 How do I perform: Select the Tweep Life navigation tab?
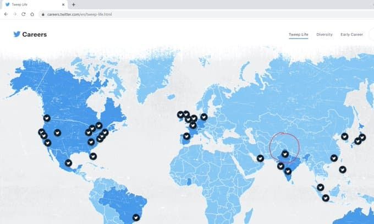(x=299, y=35)
